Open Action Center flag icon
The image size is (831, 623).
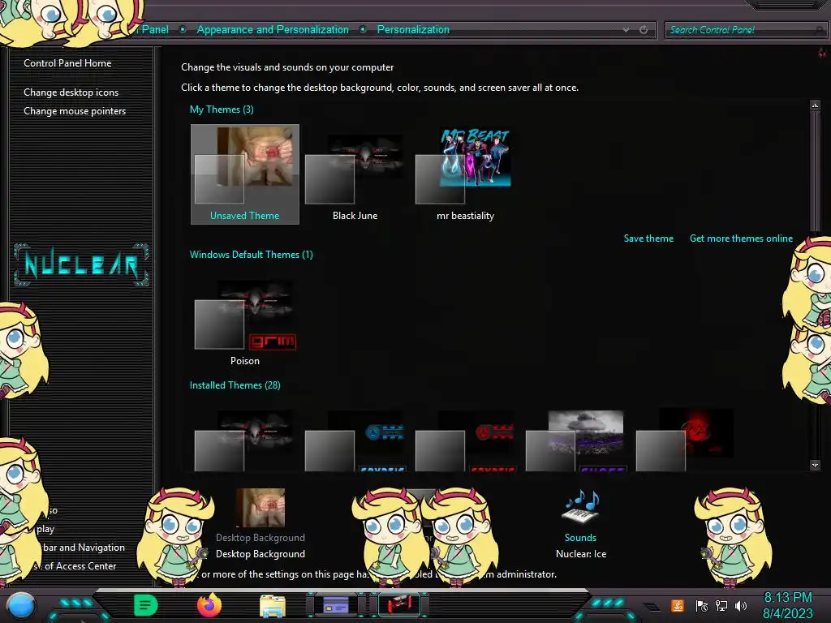tap(701, 605)
